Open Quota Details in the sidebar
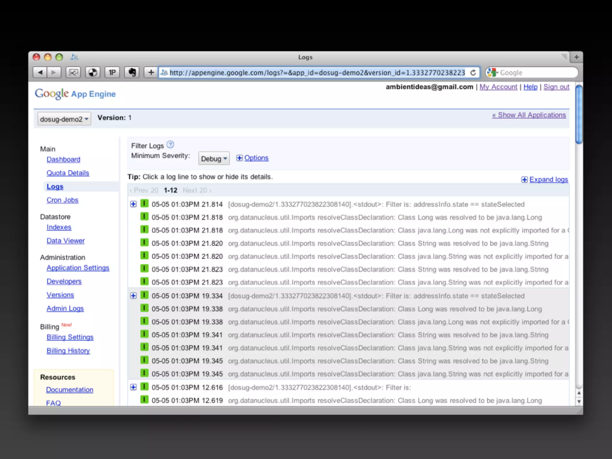 pos(68,173)
